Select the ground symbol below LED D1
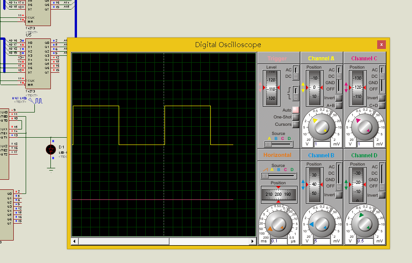 (51, 169)
